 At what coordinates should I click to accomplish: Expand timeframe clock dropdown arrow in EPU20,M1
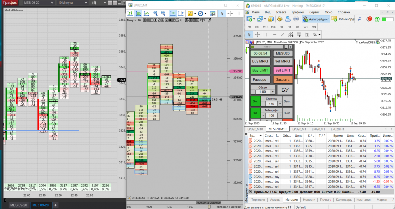click(x=205, y=14)
